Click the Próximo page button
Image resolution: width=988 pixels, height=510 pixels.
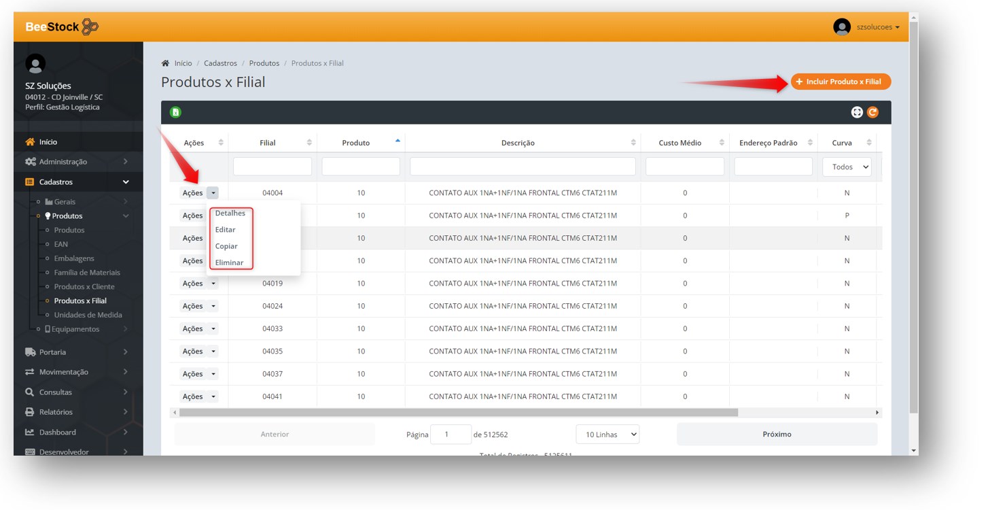pyautogui.click(x=777, y=435)
